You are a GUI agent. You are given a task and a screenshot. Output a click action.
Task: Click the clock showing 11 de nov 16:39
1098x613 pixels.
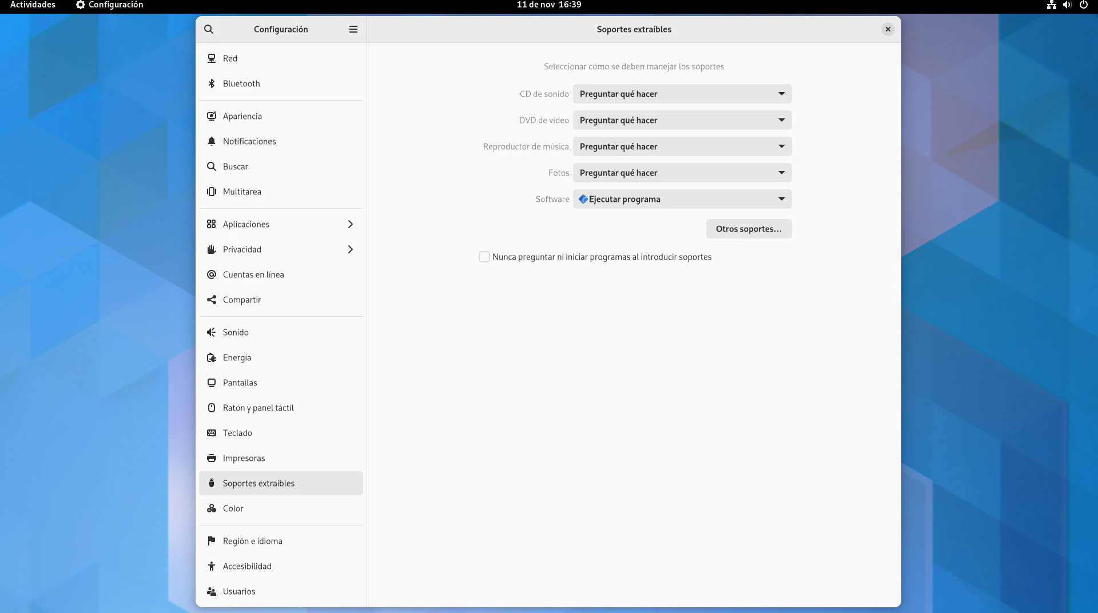(548, 5)
